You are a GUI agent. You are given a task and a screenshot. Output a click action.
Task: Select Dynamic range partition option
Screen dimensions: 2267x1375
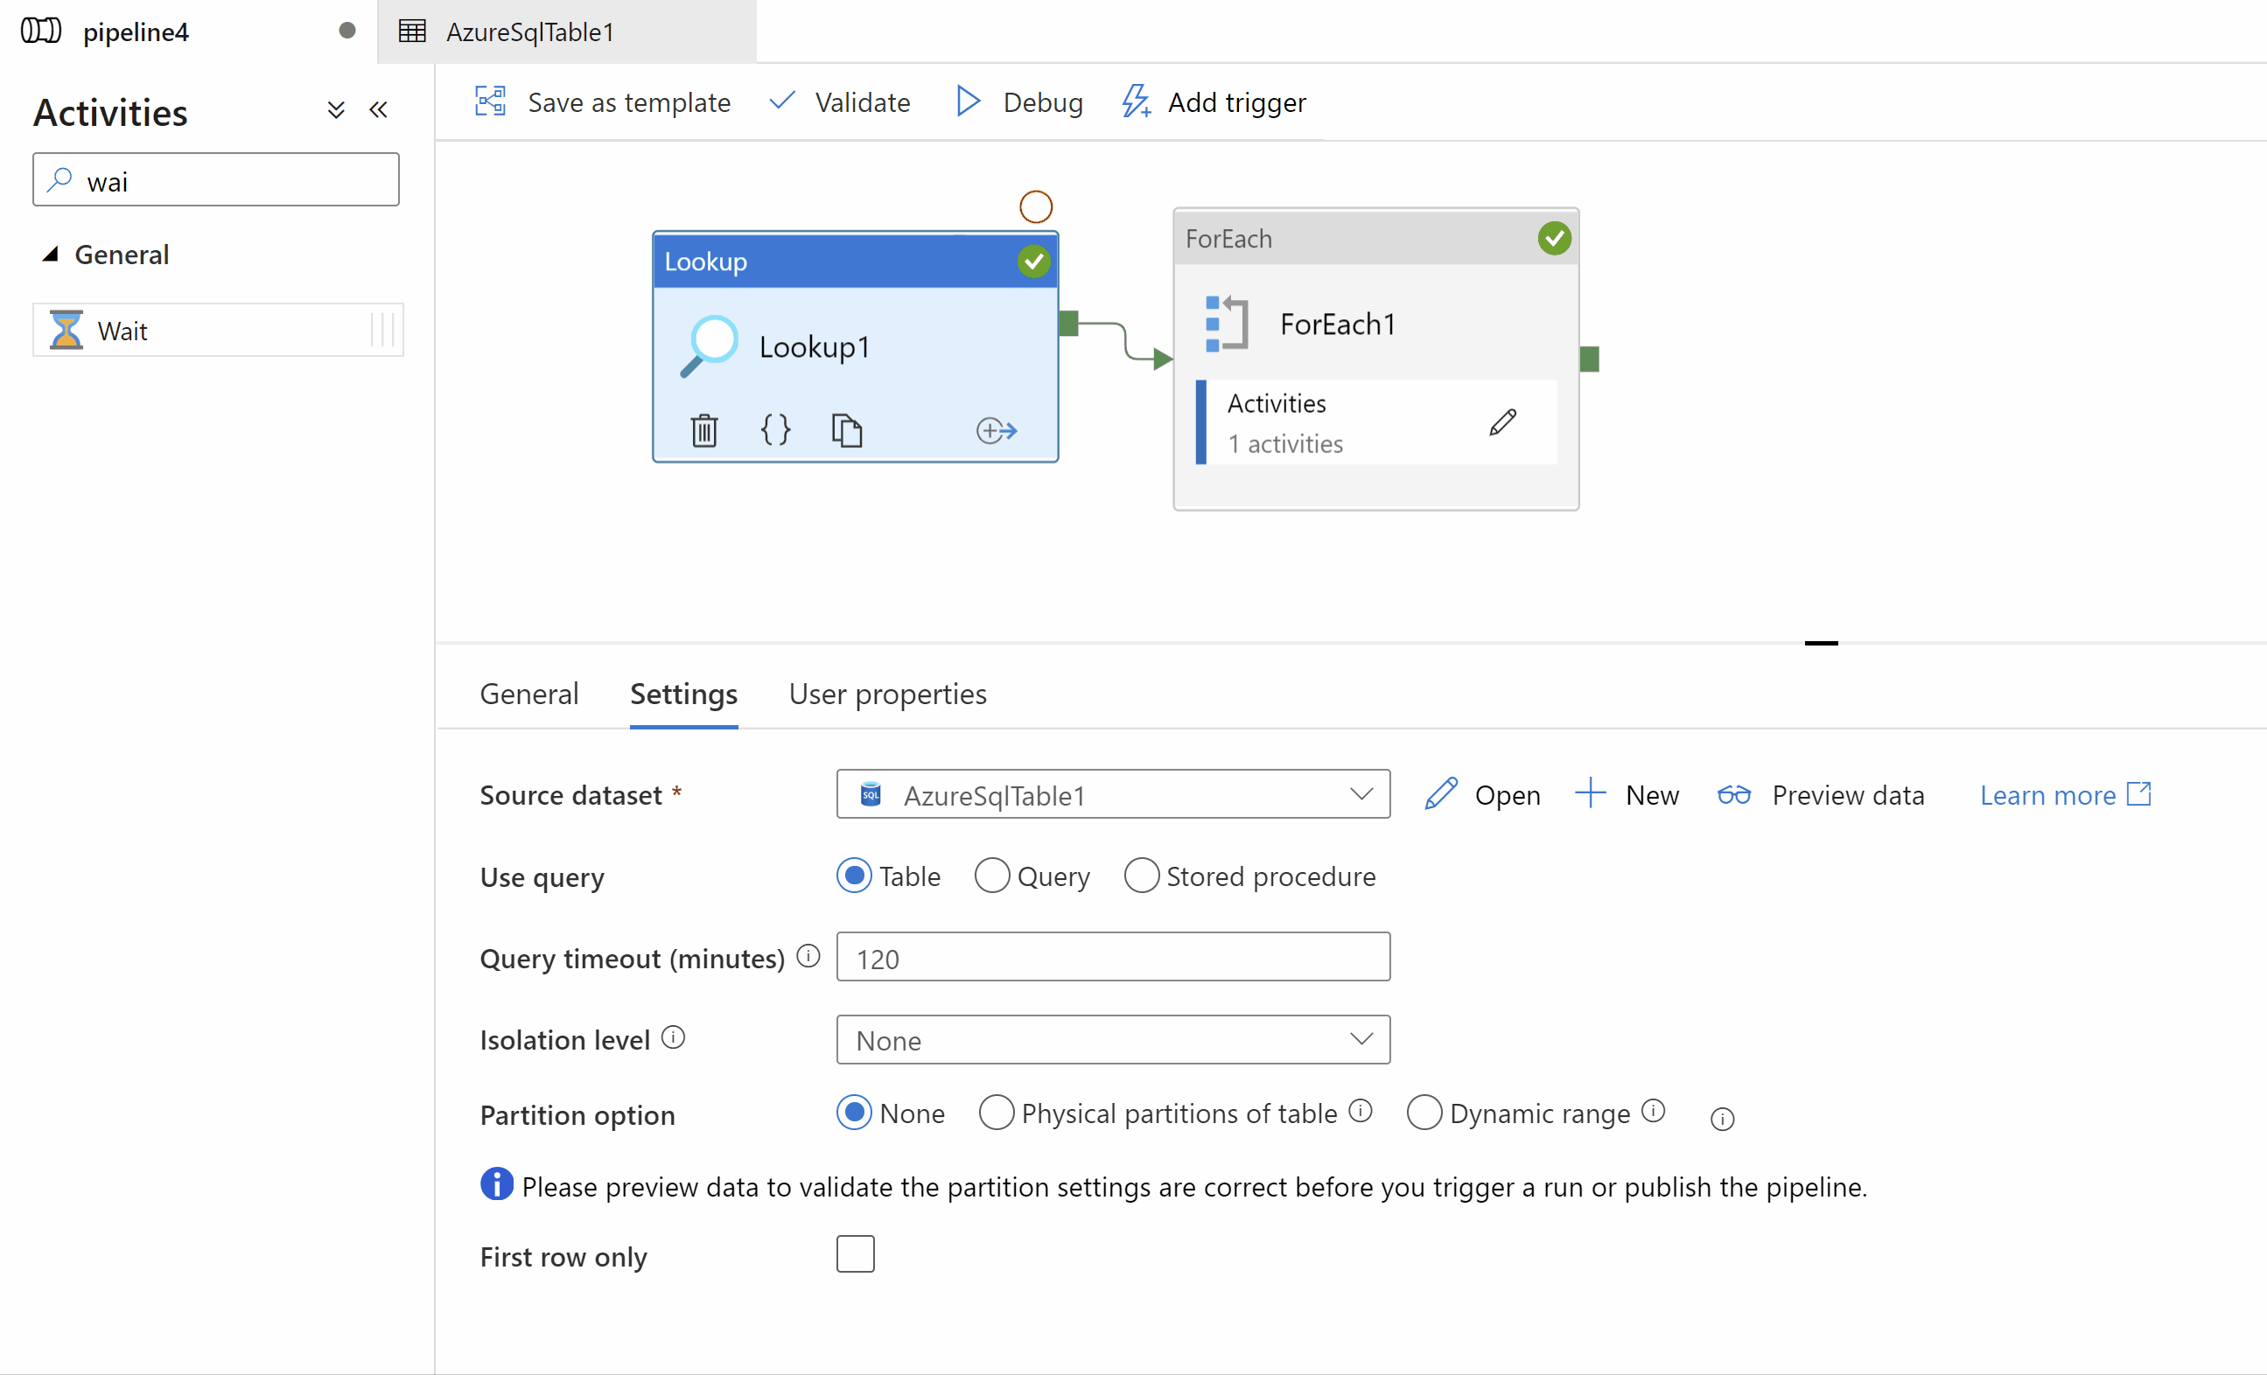(1424, 1113)
